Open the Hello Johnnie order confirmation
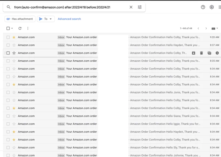221x157 pixels. tap(112, 154)
